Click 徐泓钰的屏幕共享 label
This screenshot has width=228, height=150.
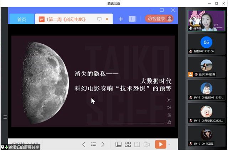tap(24, 148)
